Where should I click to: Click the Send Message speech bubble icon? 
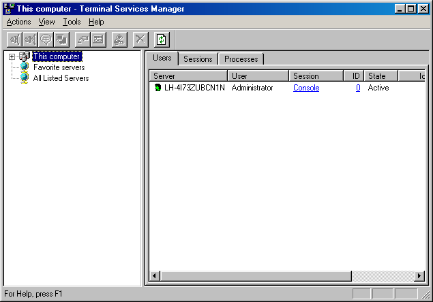click(x=46, y=39)
